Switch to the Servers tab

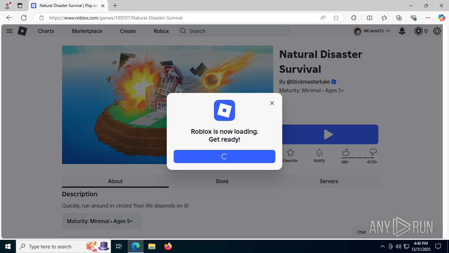329,181
